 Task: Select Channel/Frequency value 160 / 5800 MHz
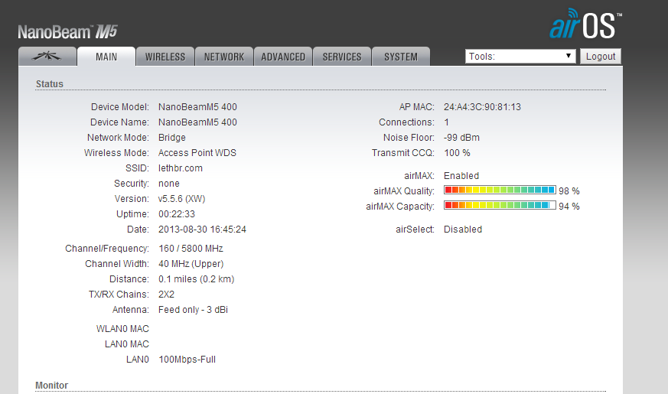(x=191, y=249)
